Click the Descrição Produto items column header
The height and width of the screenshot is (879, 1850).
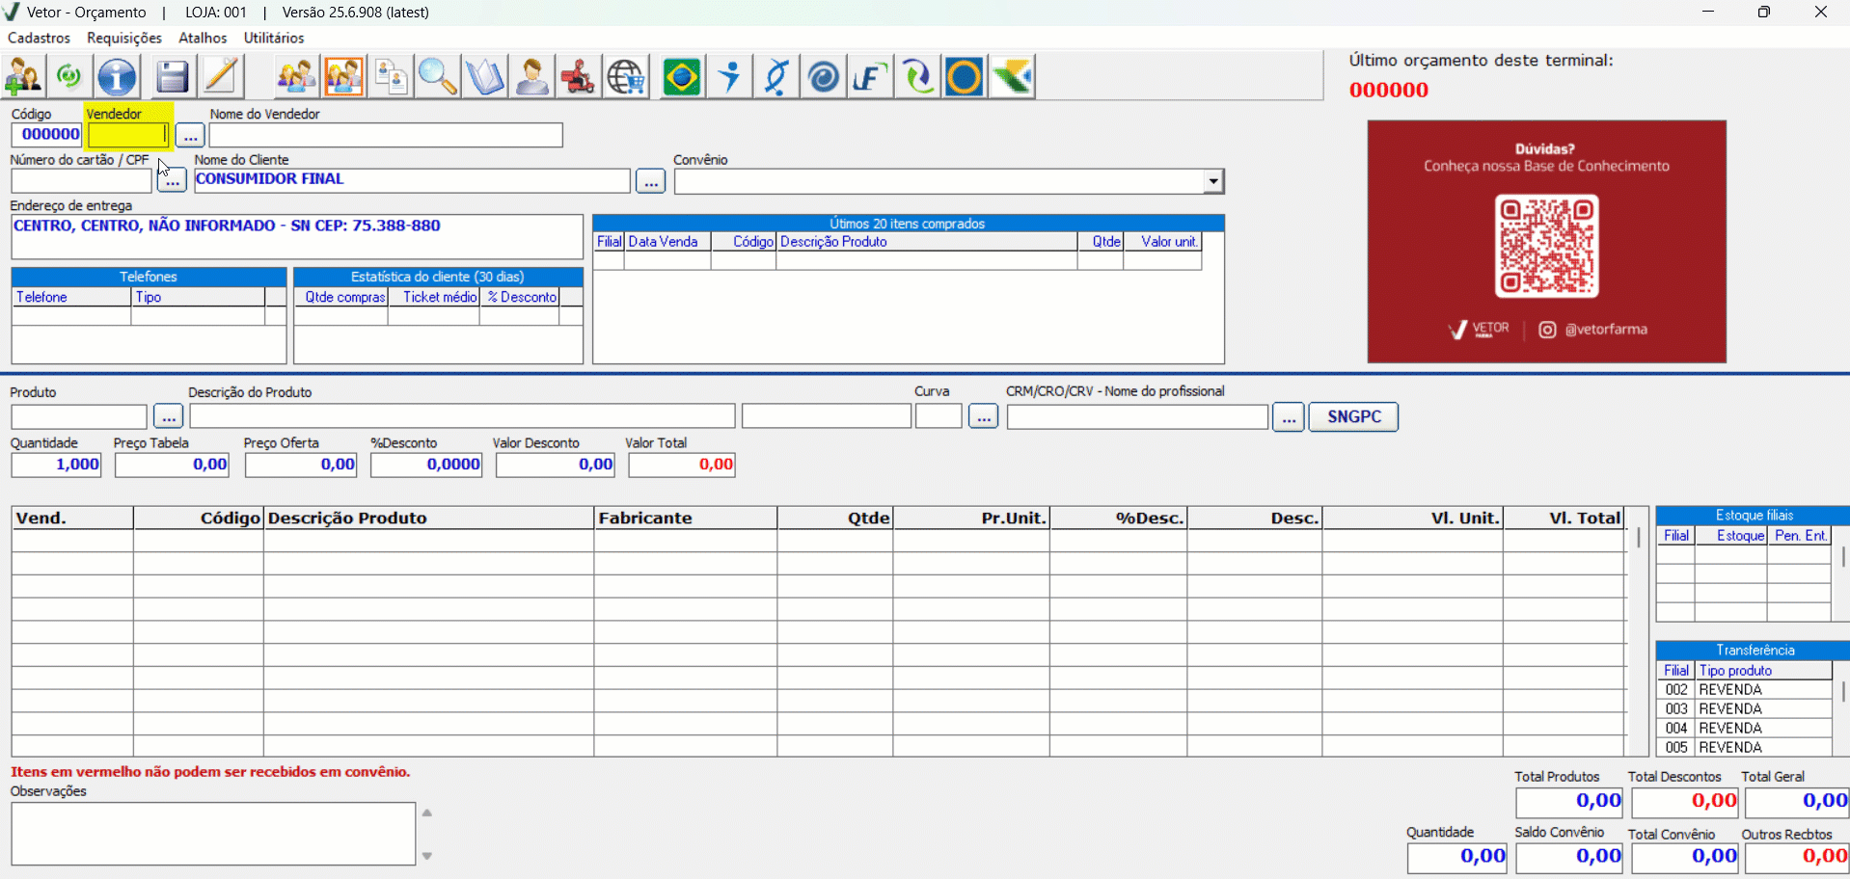click(x=429, y=519)
